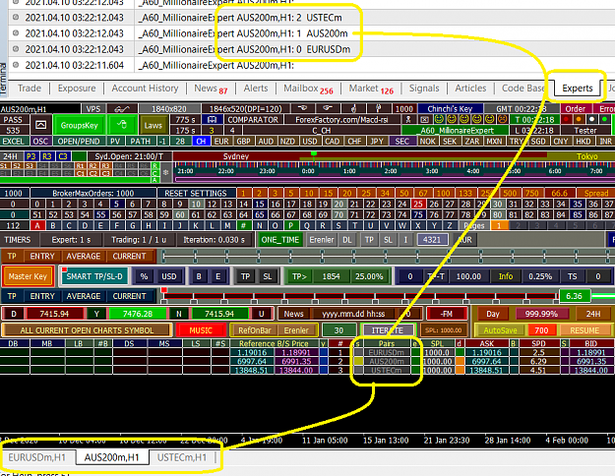Toggle the JPY currency filter button
Screen dimensions: 615x476
[x=377, y=142]
